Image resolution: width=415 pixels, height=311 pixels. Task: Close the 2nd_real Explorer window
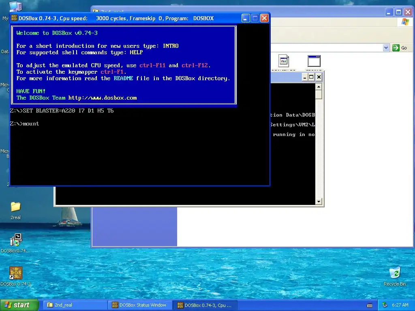408,12
